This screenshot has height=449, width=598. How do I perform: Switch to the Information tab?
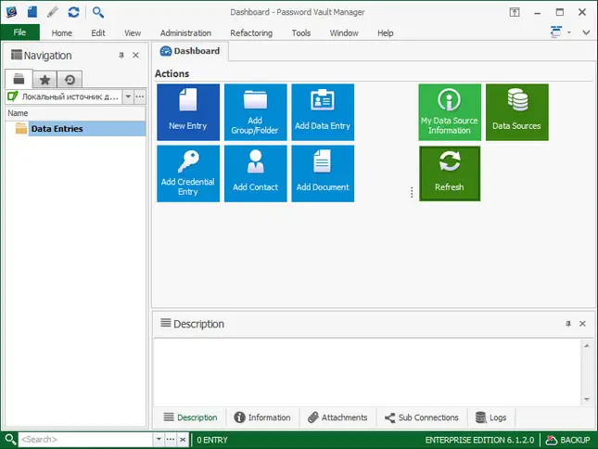click(x=262, y=417)
